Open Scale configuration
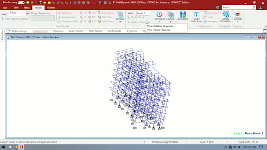The image size is (267, 150). [208, 17]
